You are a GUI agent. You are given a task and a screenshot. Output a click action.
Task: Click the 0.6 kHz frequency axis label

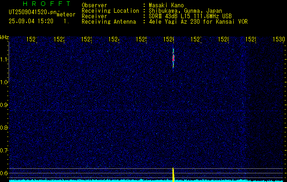pyautogui.click(x=5, y=173)
